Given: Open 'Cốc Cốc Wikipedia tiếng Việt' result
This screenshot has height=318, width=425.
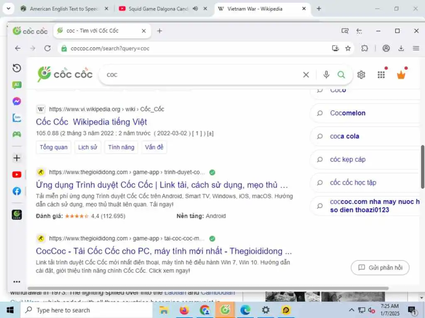Looking at the screenshot, I should click(x=91, y=122).
